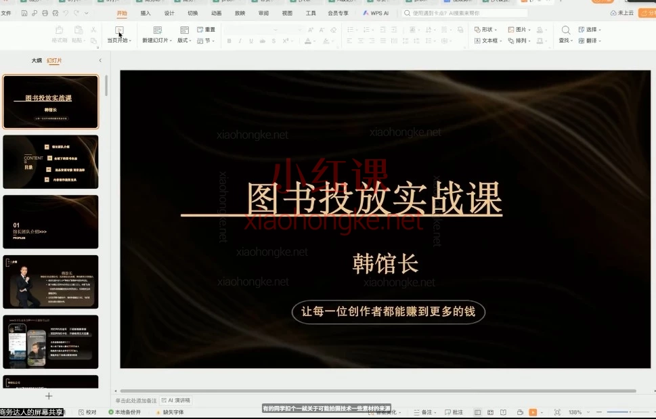Open the 选择 select dropdown

tap(590, 30)
